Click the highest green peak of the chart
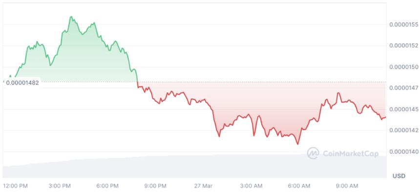This screenshot has width=420, height=196. point(71,17)
